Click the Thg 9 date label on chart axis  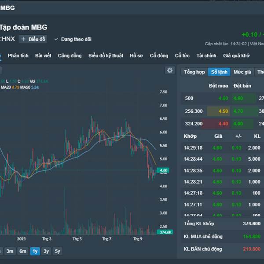click(138, 239)
